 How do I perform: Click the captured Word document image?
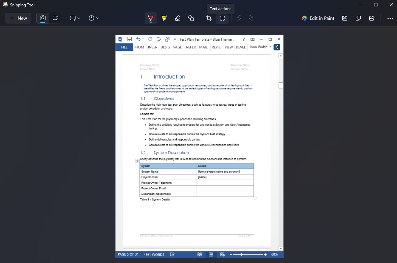(199, 146)
